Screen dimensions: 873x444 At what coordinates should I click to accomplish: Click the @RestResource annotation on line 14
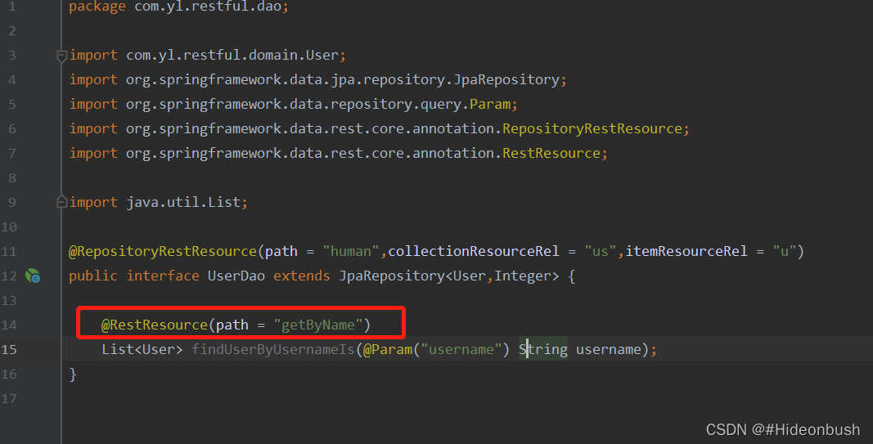154,325
